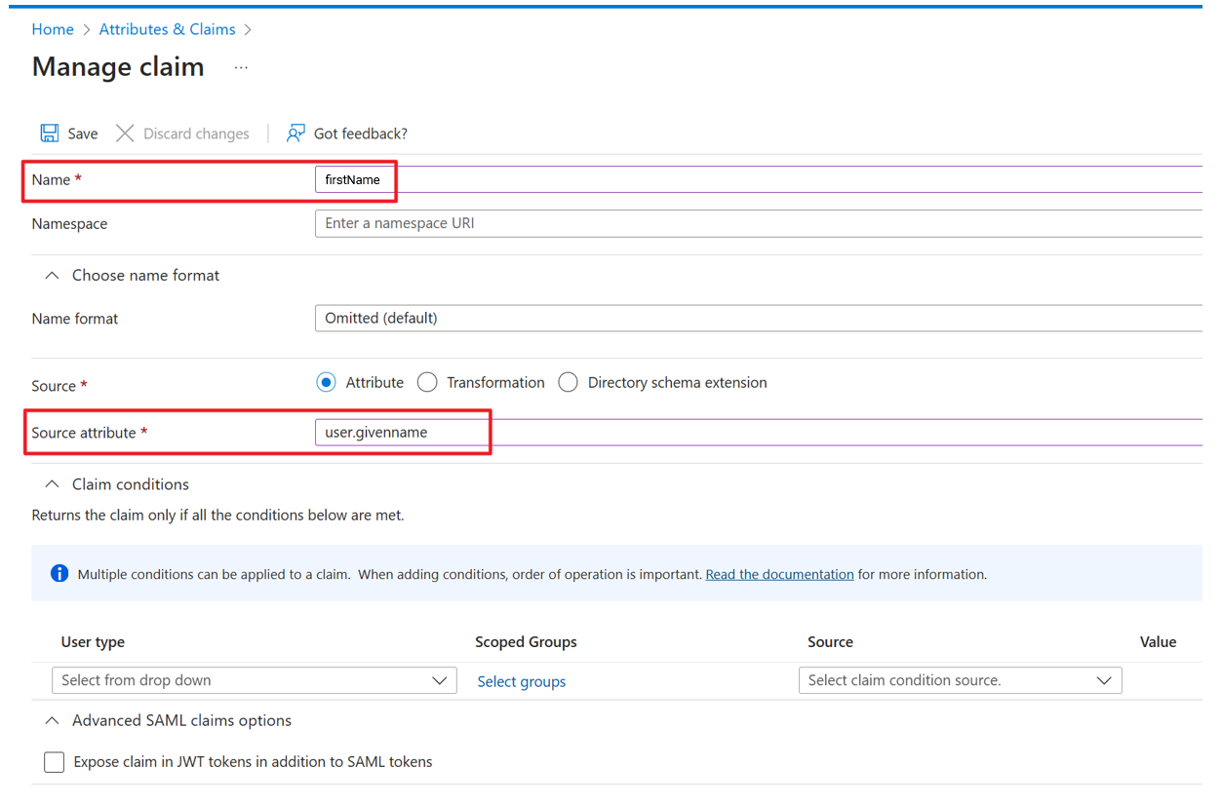Enable Expose claim in JWT tokens checkbox
This screenshot has width=1222, height=804.
tap(55, 762)
